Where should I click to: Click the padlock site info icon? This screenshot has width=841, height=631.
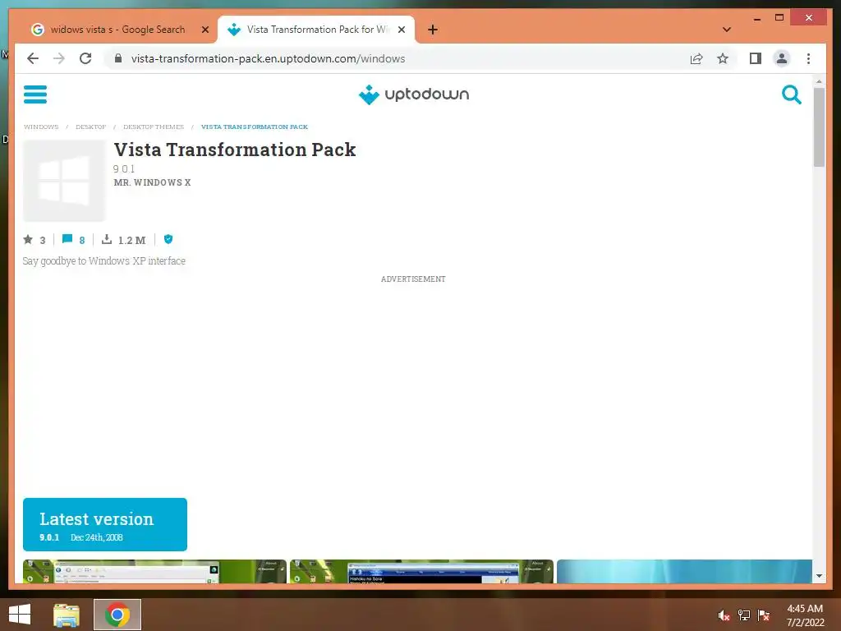tap(118, 58)
